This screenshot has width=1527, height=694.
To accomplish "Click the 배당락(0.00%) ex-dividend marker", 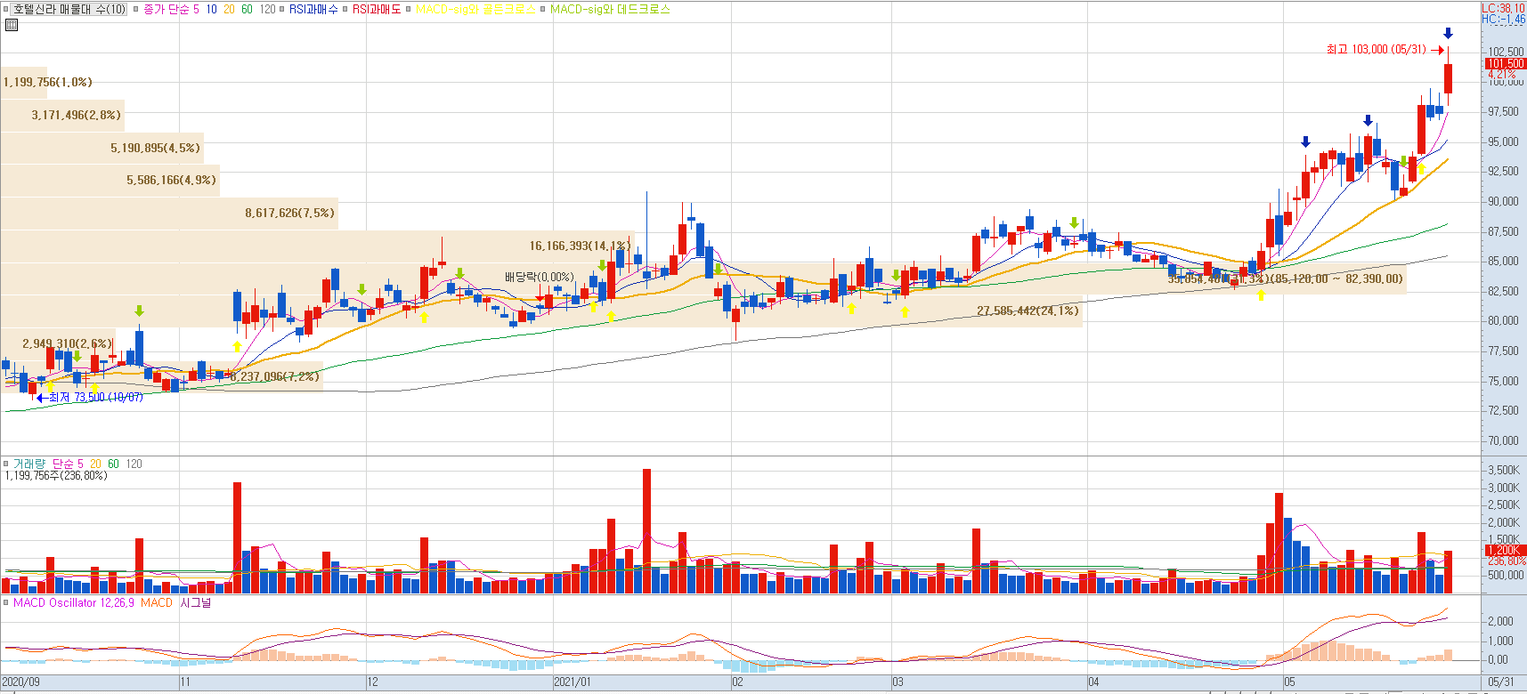I will [x=540, y=277].
